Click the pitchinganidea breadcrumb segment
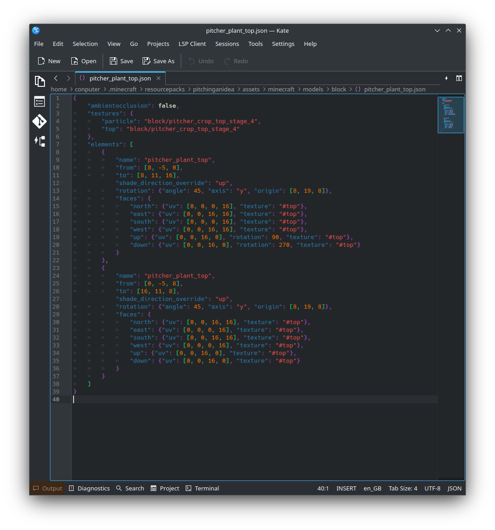 (213, 89)
